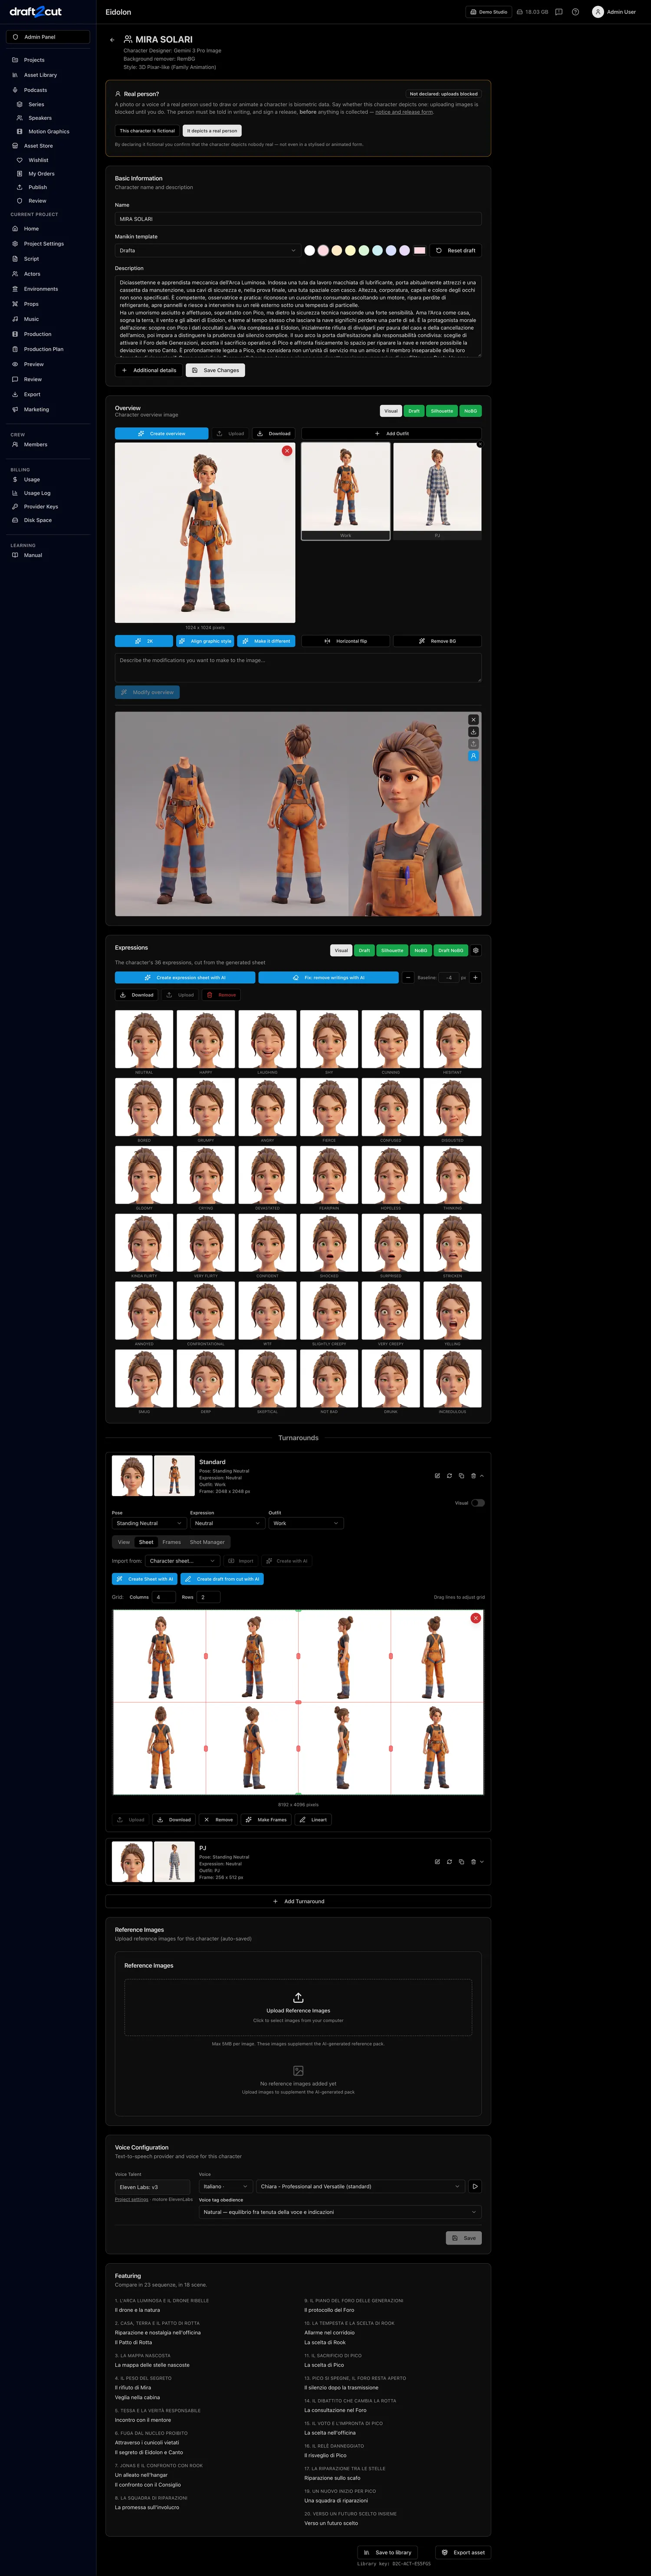Click Create overview button
This screenshot has height=2576, width=651.
tap(162, 434)
